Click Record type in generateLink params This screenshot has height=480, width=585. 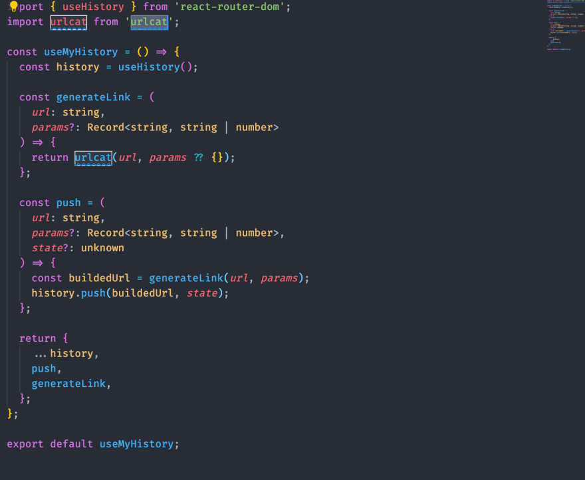point(106,127)
